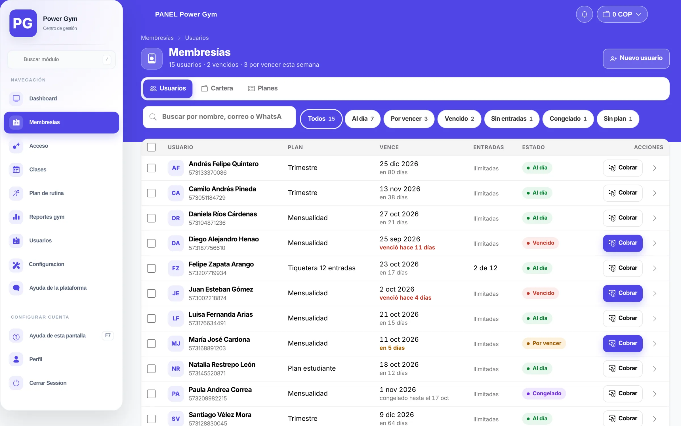Toggle the select-all checkbox in table header

click(x=151, y=147)
